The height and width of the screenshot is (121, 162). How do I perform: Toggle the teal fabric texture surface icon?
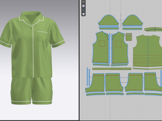click(x=83, y=10)
